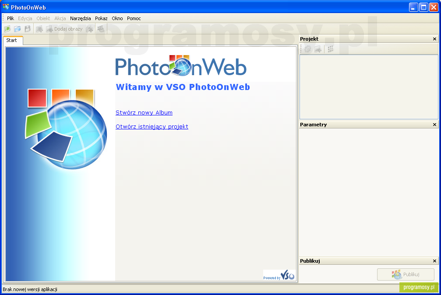
Task: Click the large globe artwork on Start page
Action: [x=66, y=129]
